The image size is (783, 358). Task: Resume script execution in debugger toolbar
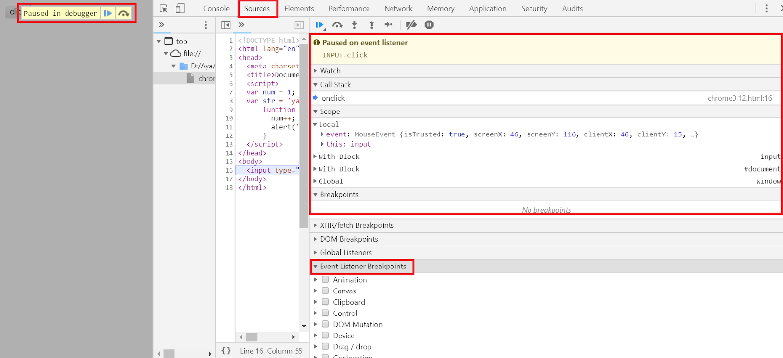click(x=320, y=25)
